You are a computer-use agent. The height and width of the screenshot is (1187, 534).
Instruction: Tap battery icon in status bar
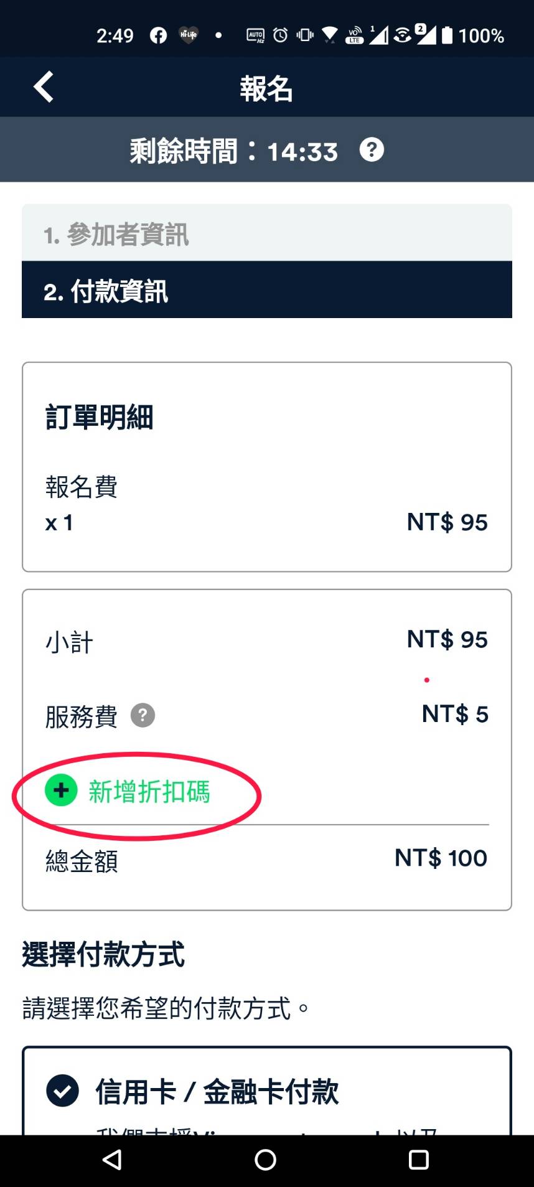click(447, 35)
